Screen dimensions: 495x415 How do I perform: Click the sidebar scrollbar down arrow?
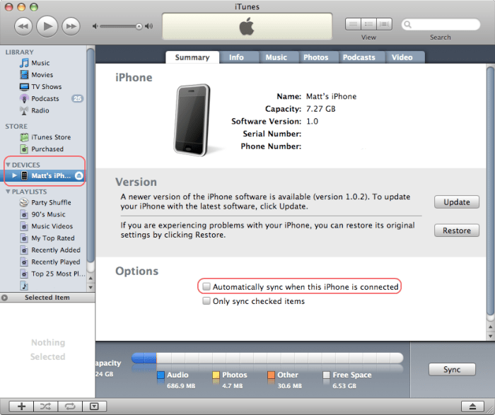click(91, 288)
